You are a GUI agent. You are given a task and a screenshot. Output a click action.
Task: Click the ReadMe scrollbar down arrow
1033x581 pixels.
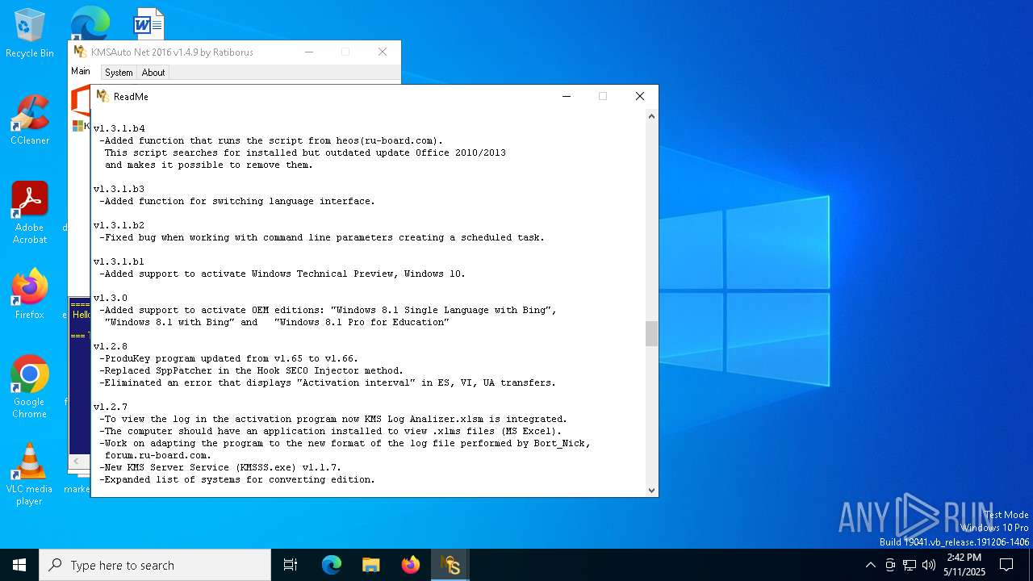[651, 490]
